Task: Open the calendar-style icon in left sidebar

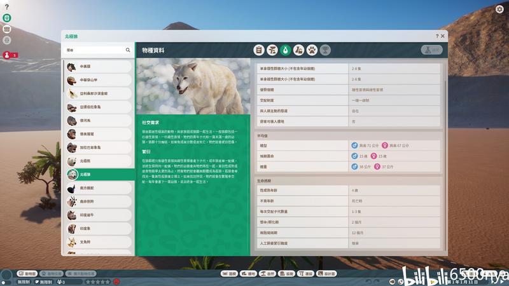Action: [7, 29]
